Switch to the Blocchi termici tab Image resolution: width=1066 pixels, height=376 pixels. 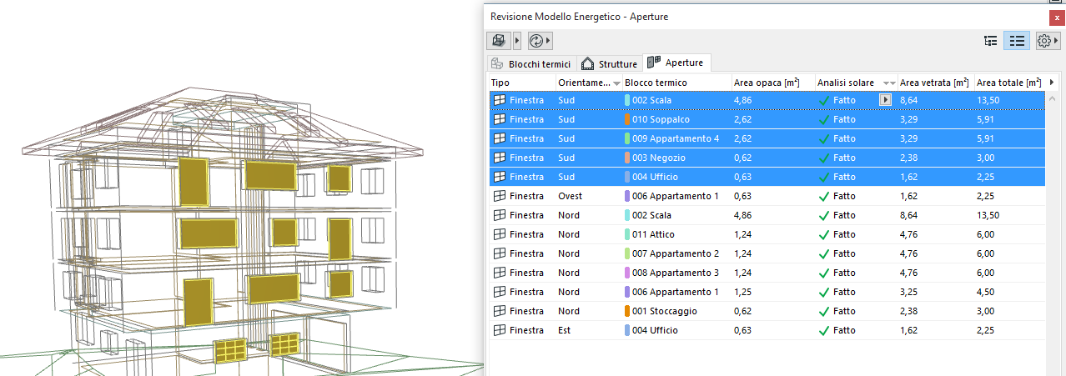[x=530, y=63]
